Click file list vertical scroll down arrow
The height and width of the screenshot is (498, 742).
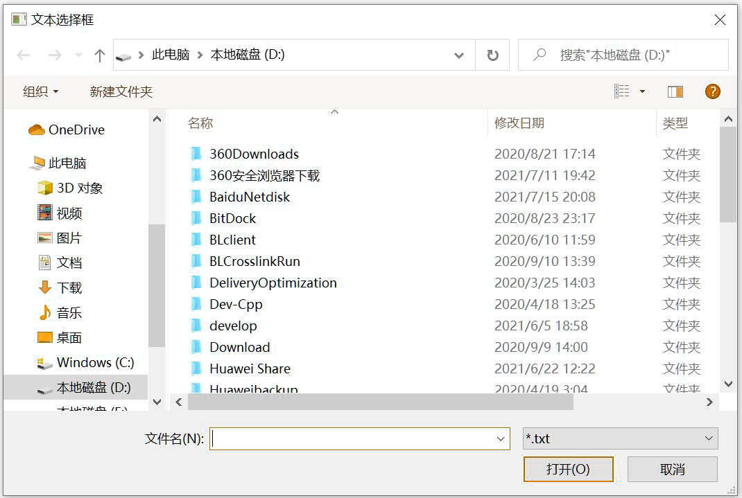pos(728,384)
